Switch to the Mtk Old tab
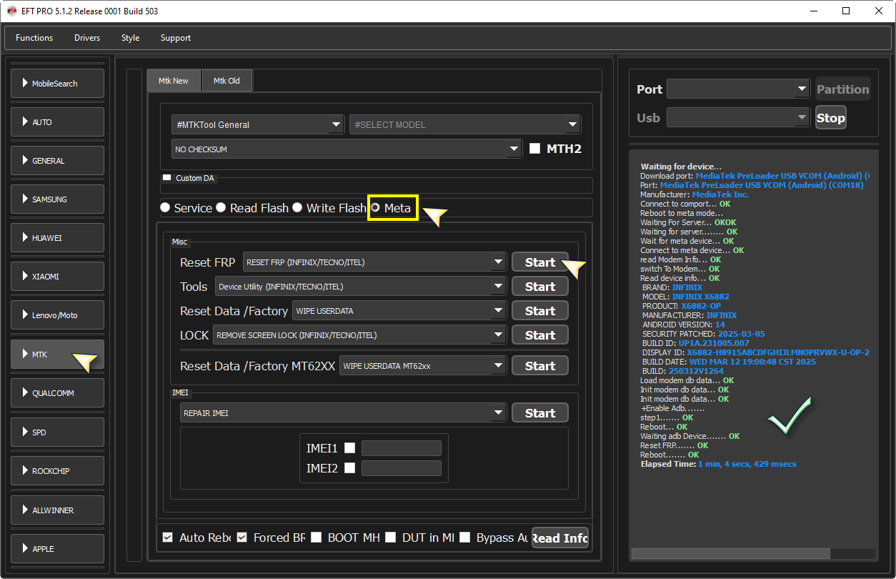The width and height of the screenshot is (896, 579). [x=227, y=81]
